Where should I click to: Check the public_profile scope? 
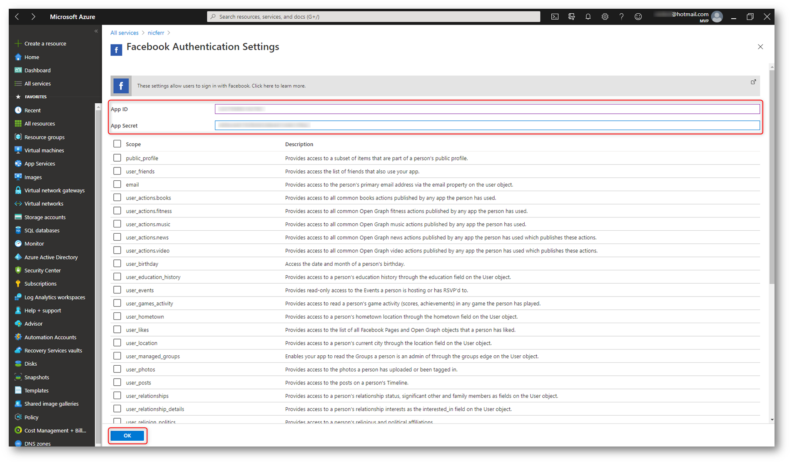117,158
